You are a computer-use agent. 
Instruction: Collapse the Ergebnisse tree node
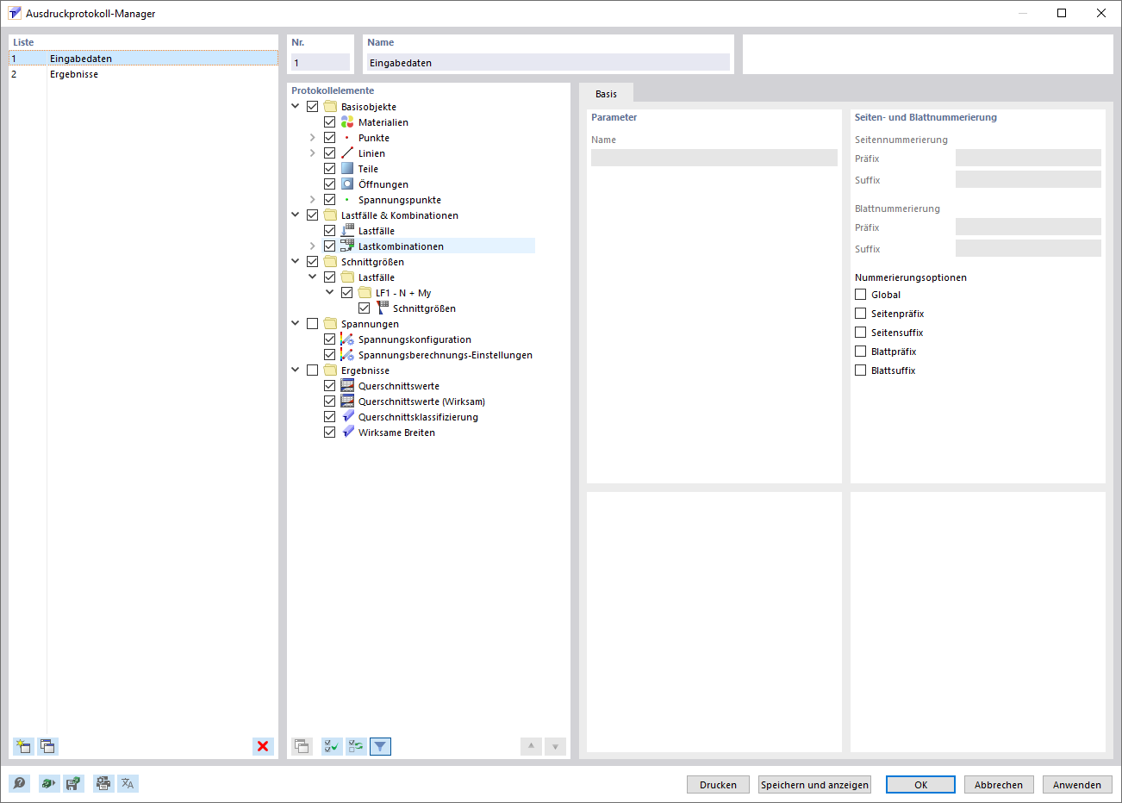coord(296,370)
